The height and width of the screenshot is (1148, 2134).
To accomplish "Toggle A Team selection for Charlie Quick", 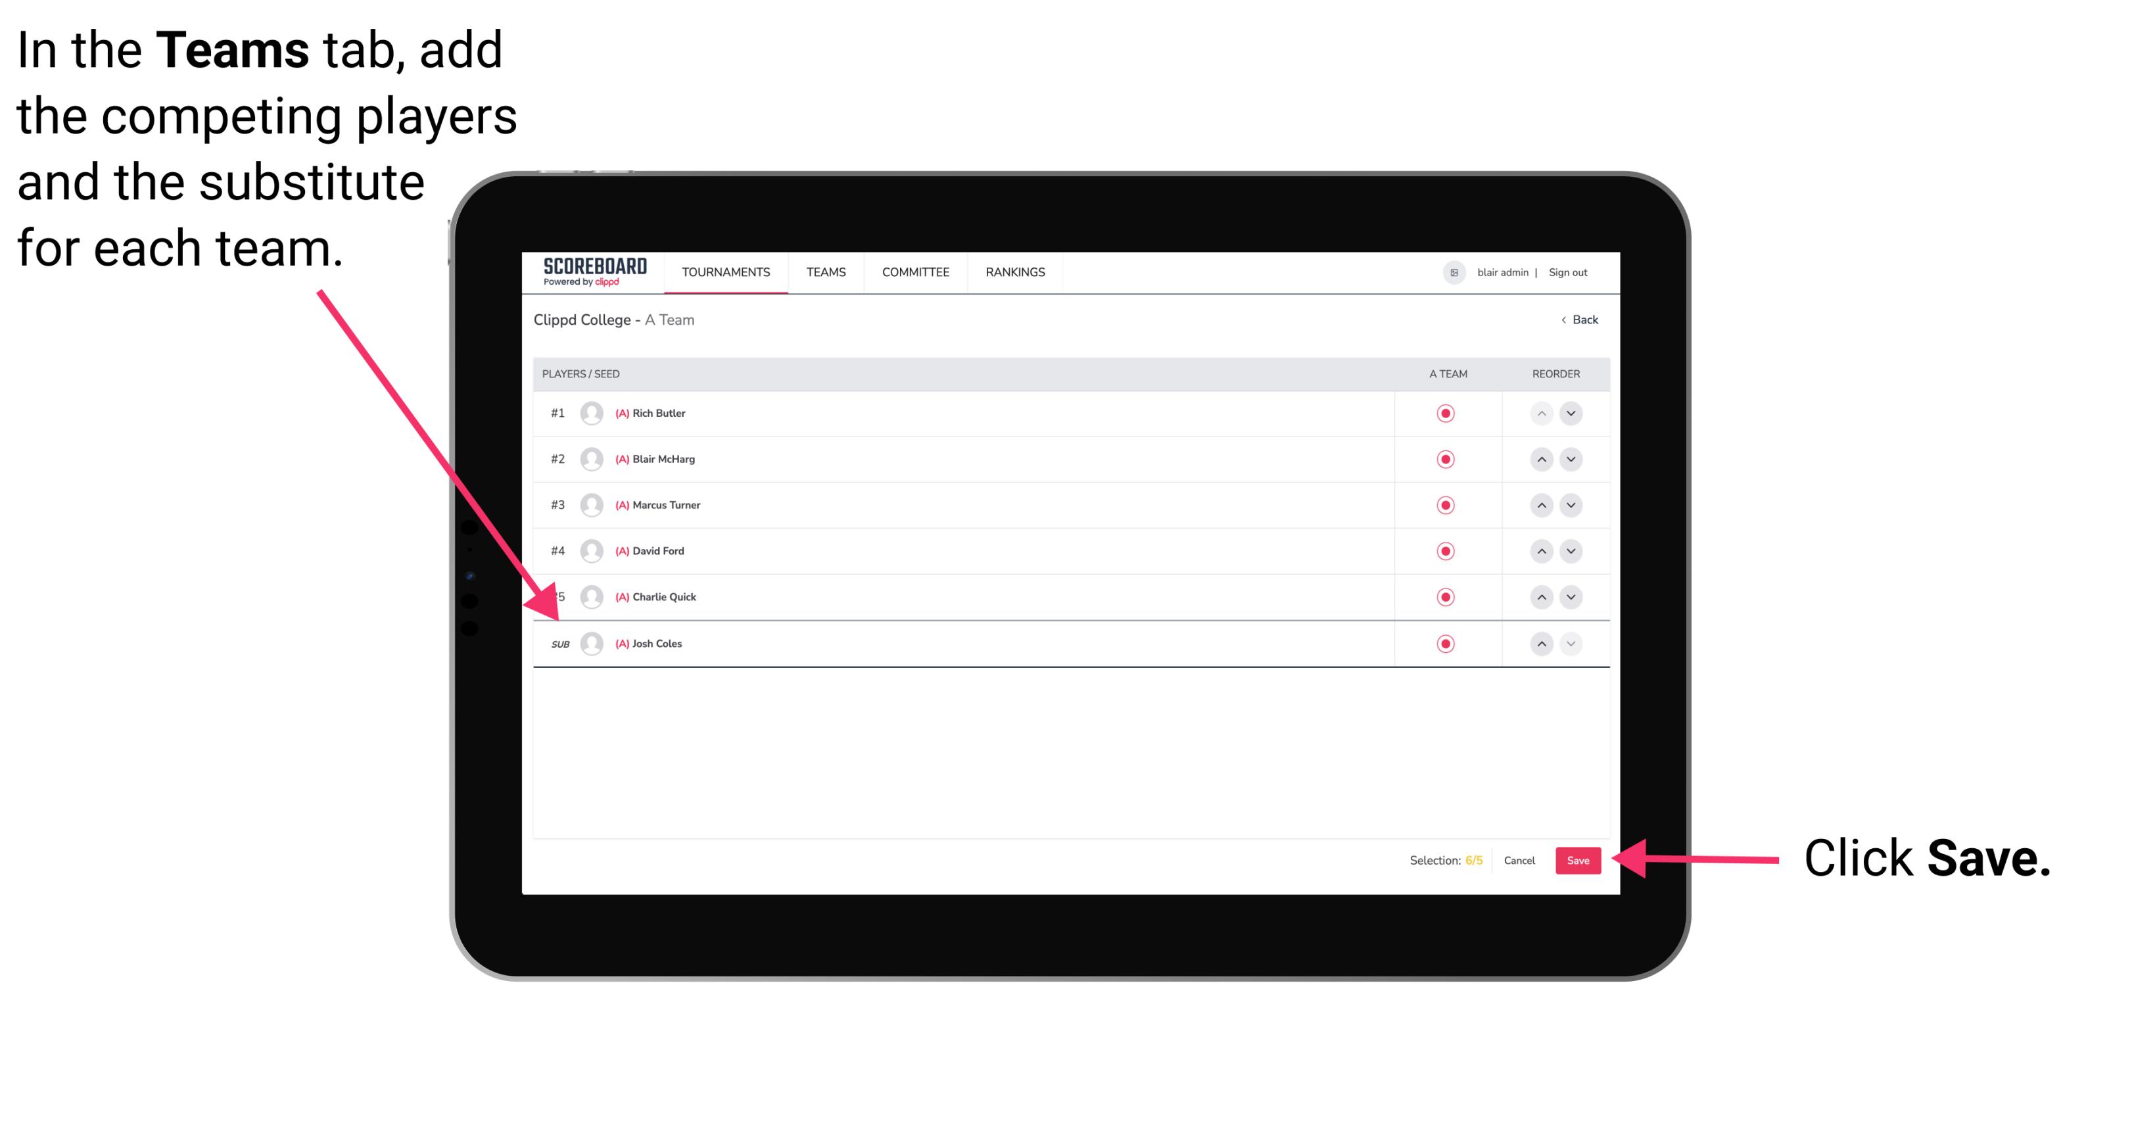I will point(1446,597).
